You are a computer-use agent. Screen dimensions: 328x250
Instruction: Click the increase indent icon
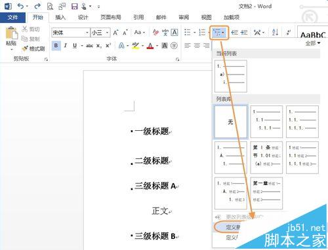244,33
